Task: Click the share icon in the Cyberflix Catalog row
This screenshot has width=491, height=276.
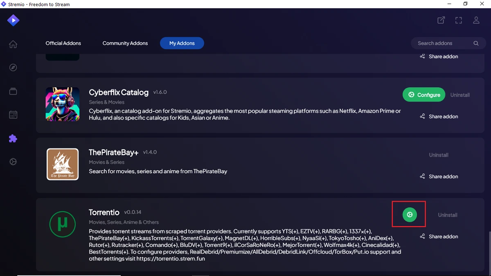Action: click(x=422, y=116)
